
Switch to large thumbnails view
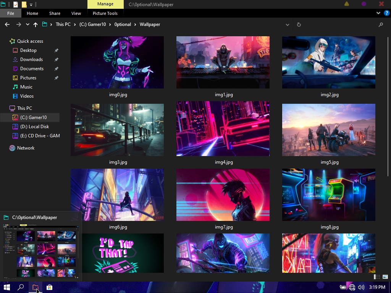385,277
